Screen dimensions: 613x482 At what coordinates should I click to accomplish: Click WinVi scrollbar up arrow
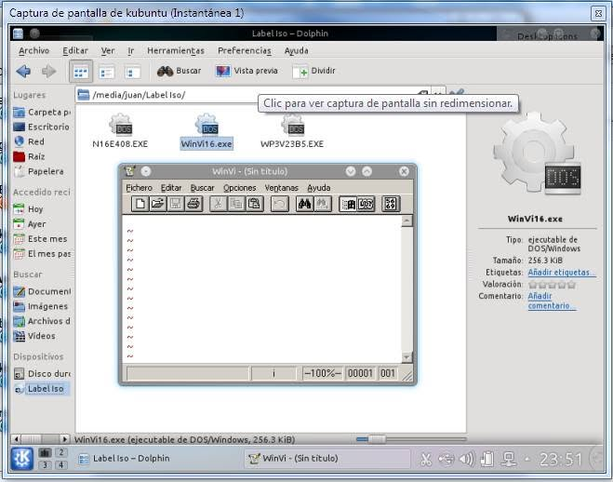point(406,221)
